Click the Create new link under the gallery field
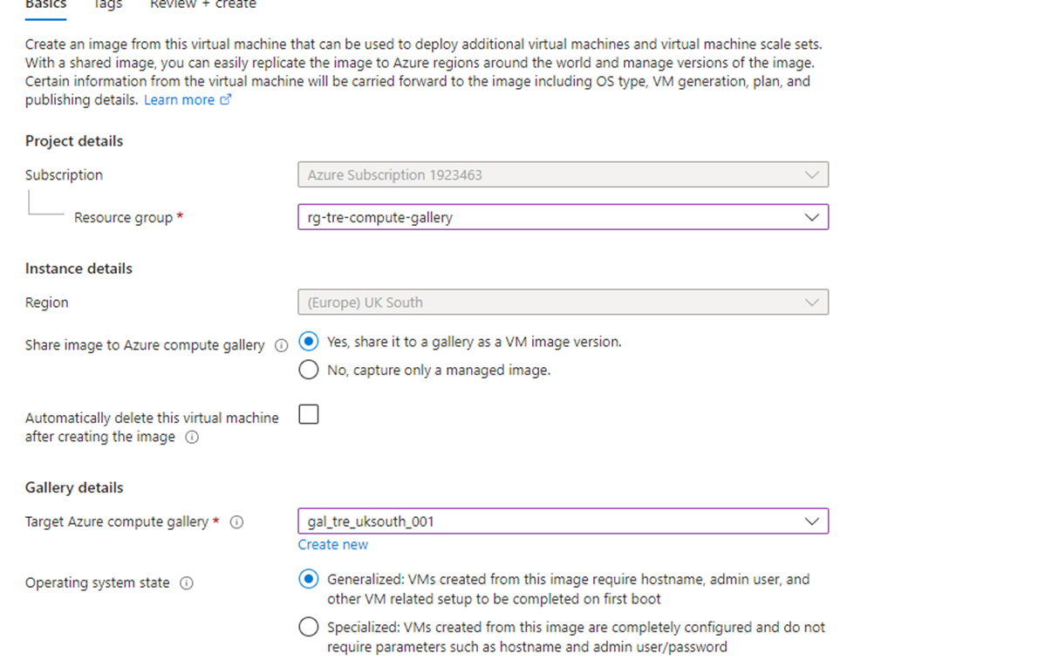Image resolution: width=1045 pixels, height=667 pixels. point(333,544)
